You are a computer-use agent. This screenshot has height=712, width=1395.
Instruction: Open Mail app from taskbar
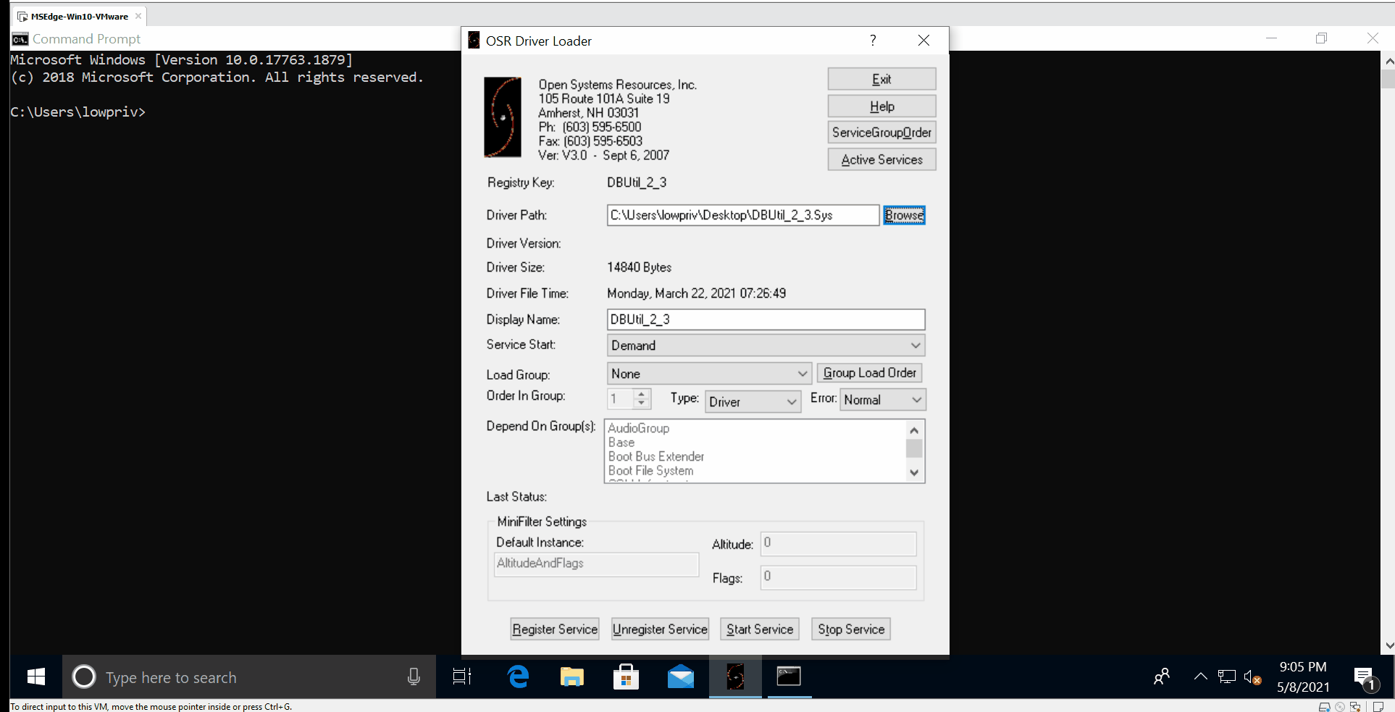(x=681, y=677)
